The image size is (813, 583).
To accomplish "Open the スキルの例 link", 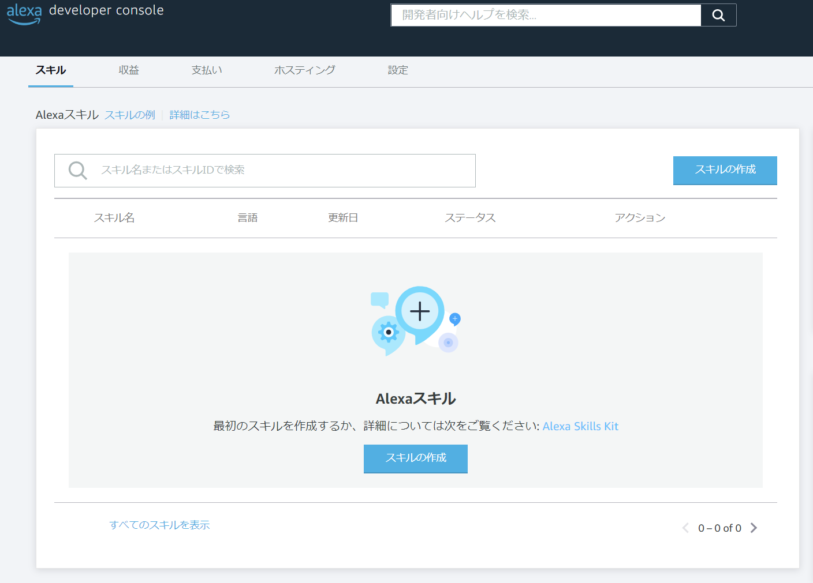I will pos(130,115).
